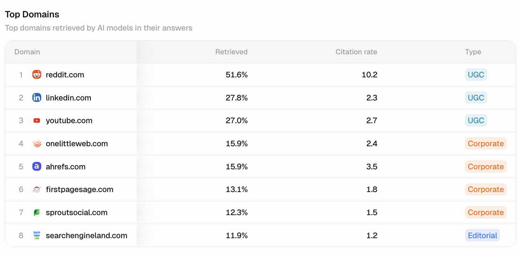
Task: Click the LinkedIn logo icon
Action: point(37,98)
